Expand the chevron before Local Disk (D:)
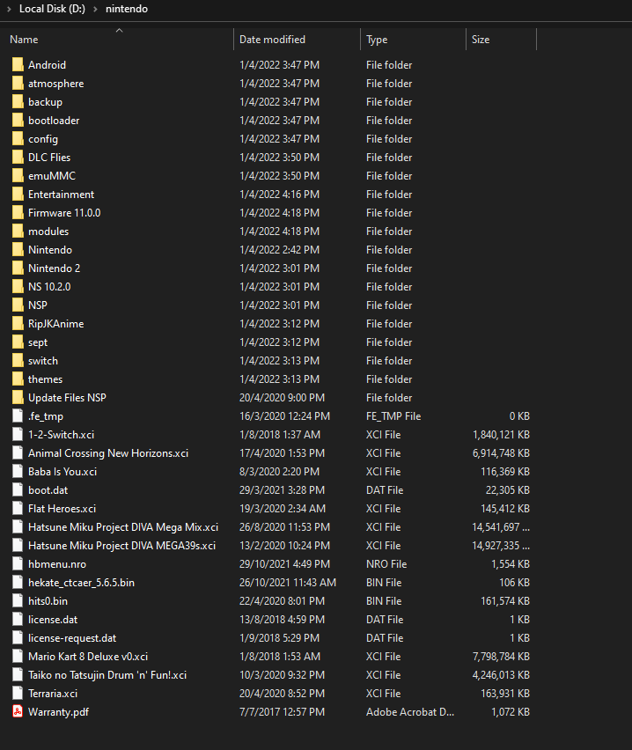 (9, 9)
